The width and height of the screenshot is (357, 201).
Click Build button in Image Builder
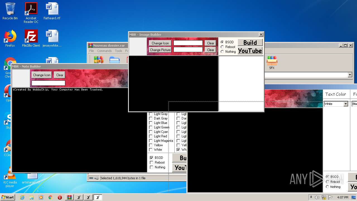250,42
